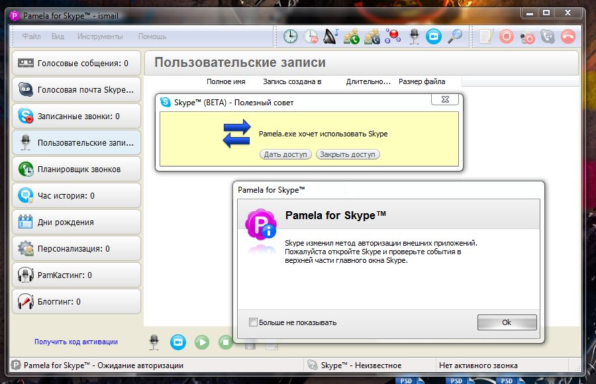Click the blue video camera toolbar icon
This screenshot has width=596, height=384.
[x=434, y=36]
